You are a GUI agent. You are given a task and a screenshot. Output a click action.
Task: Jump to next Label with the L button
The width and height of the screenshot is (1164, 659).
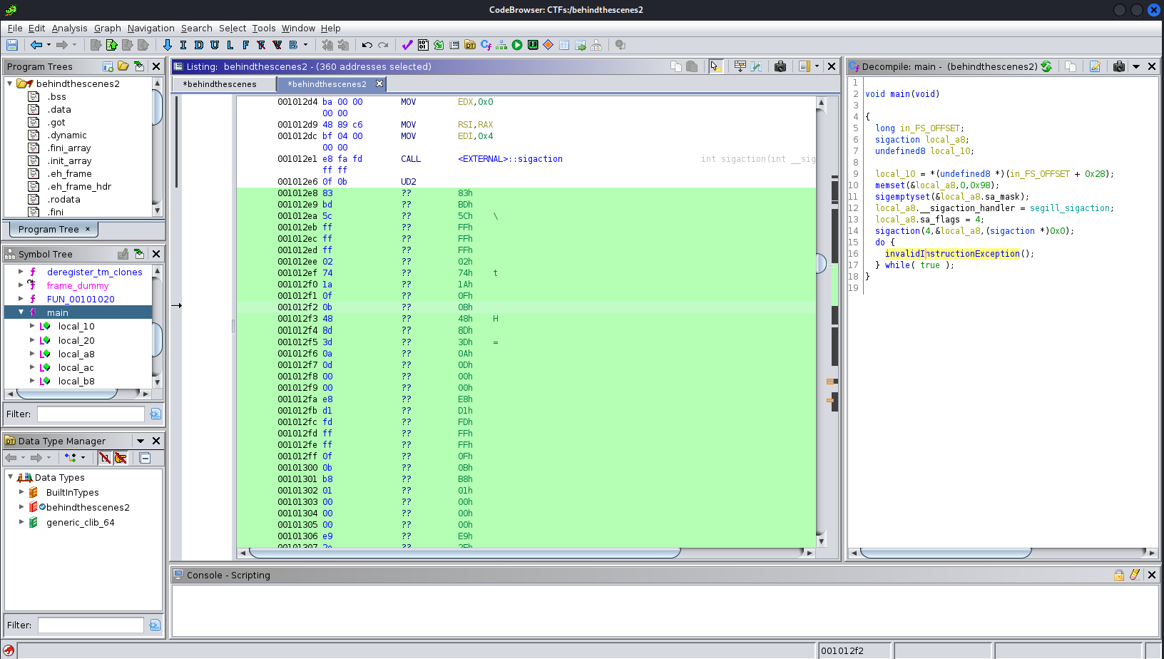click(230, 45)
